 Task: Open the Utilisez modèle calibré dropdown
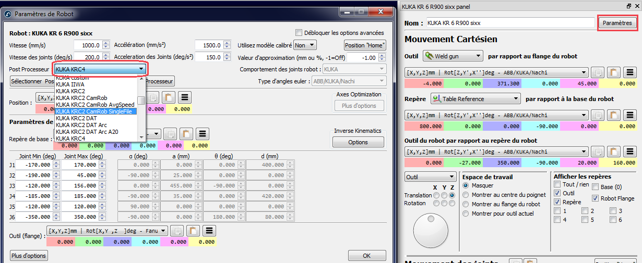tap(305, 45)
